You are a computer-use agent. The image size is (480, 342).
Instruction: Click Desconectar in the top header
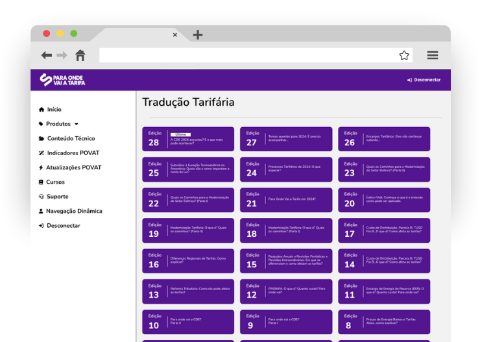tap(424, 80)
